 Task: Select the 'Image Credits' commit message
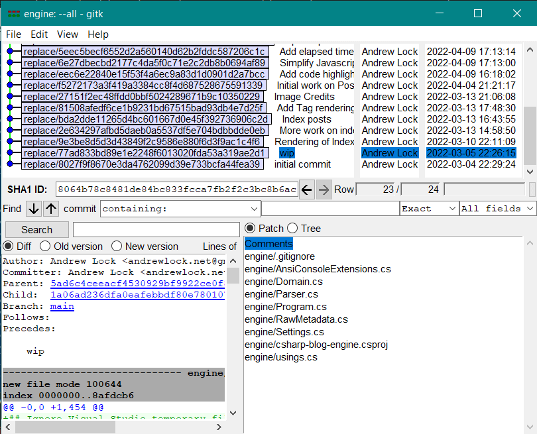[304, 97]
